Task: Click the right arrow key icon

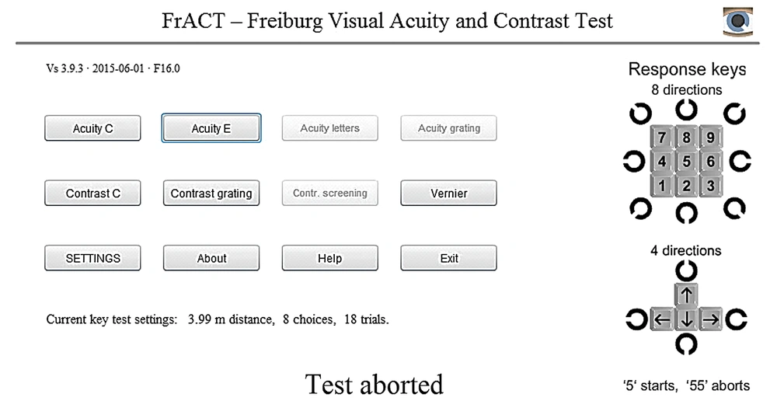Action: pyautogui.click(x=711, y=319)
